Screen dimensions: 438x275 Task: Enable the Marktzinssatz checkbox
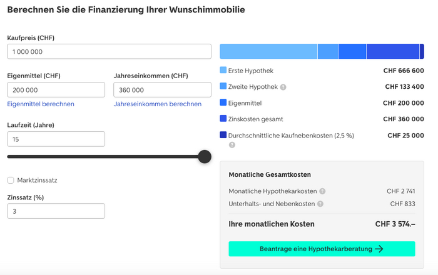11,181
